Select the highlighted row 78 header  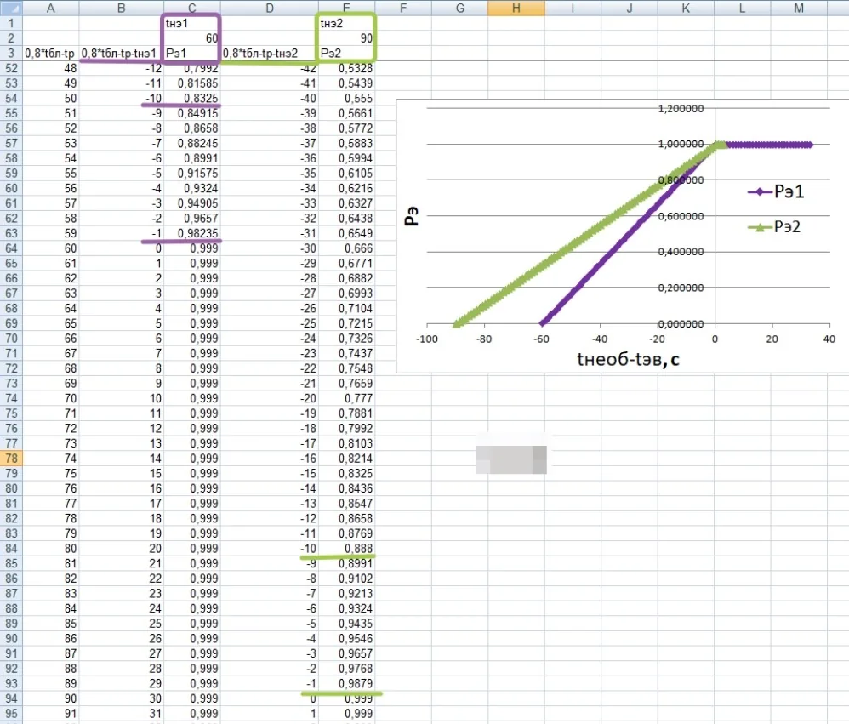click(11, 458)
